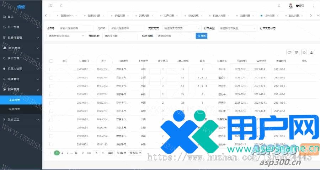Screen dimensions: 320x170
Task: Click the print icon in table toolbar
Action: click(x=311, y=53)
